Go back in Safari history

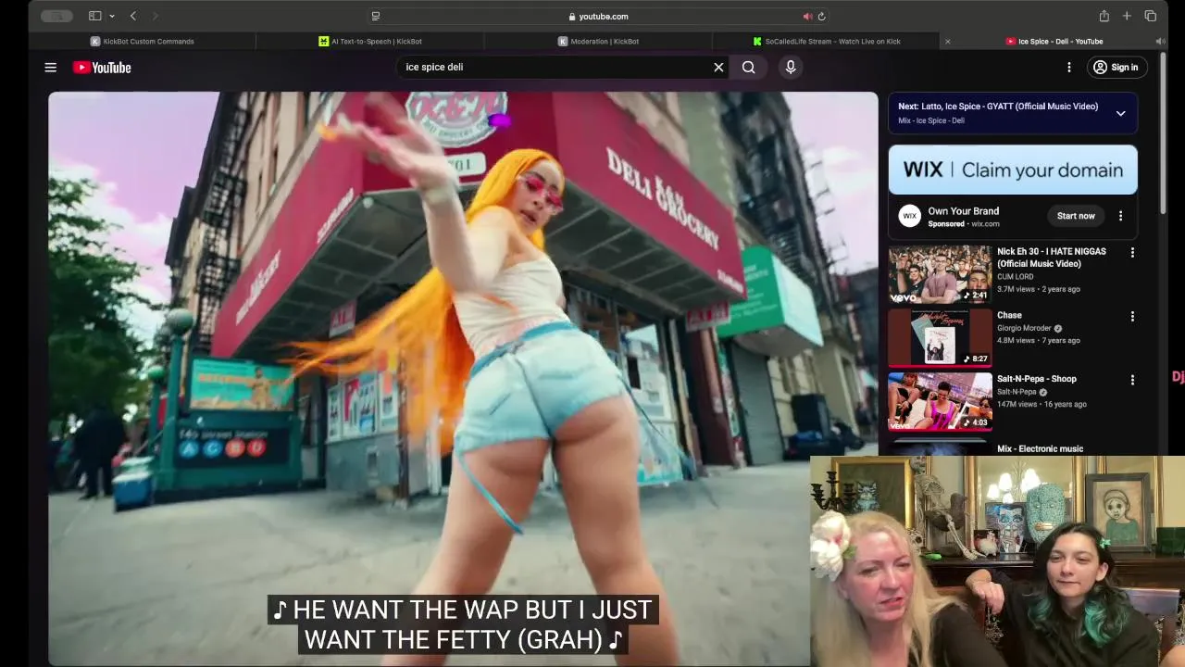133,16
